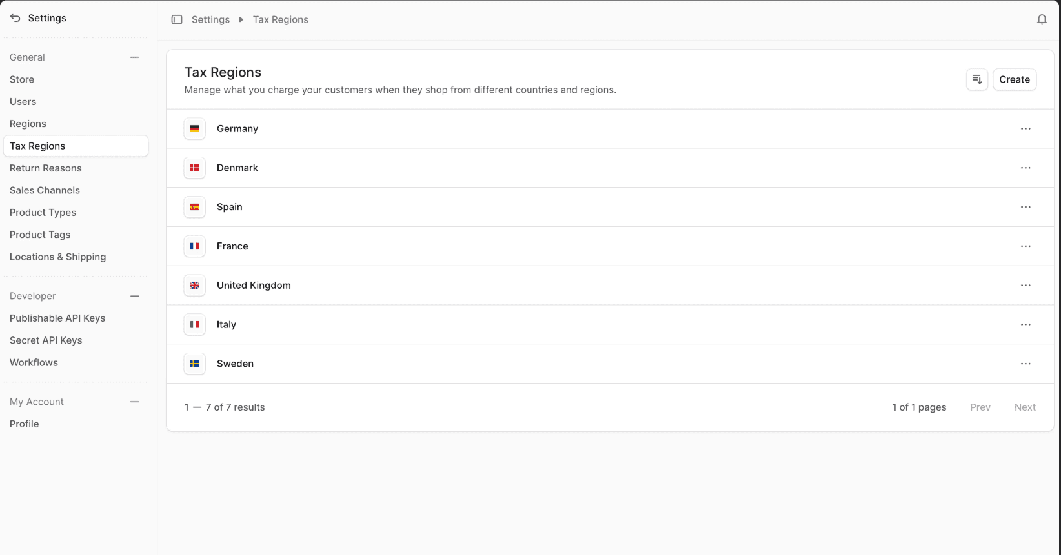1061x555 pixels.
Task: Select Tax Regions in sidebar
Action: (76, 146)
